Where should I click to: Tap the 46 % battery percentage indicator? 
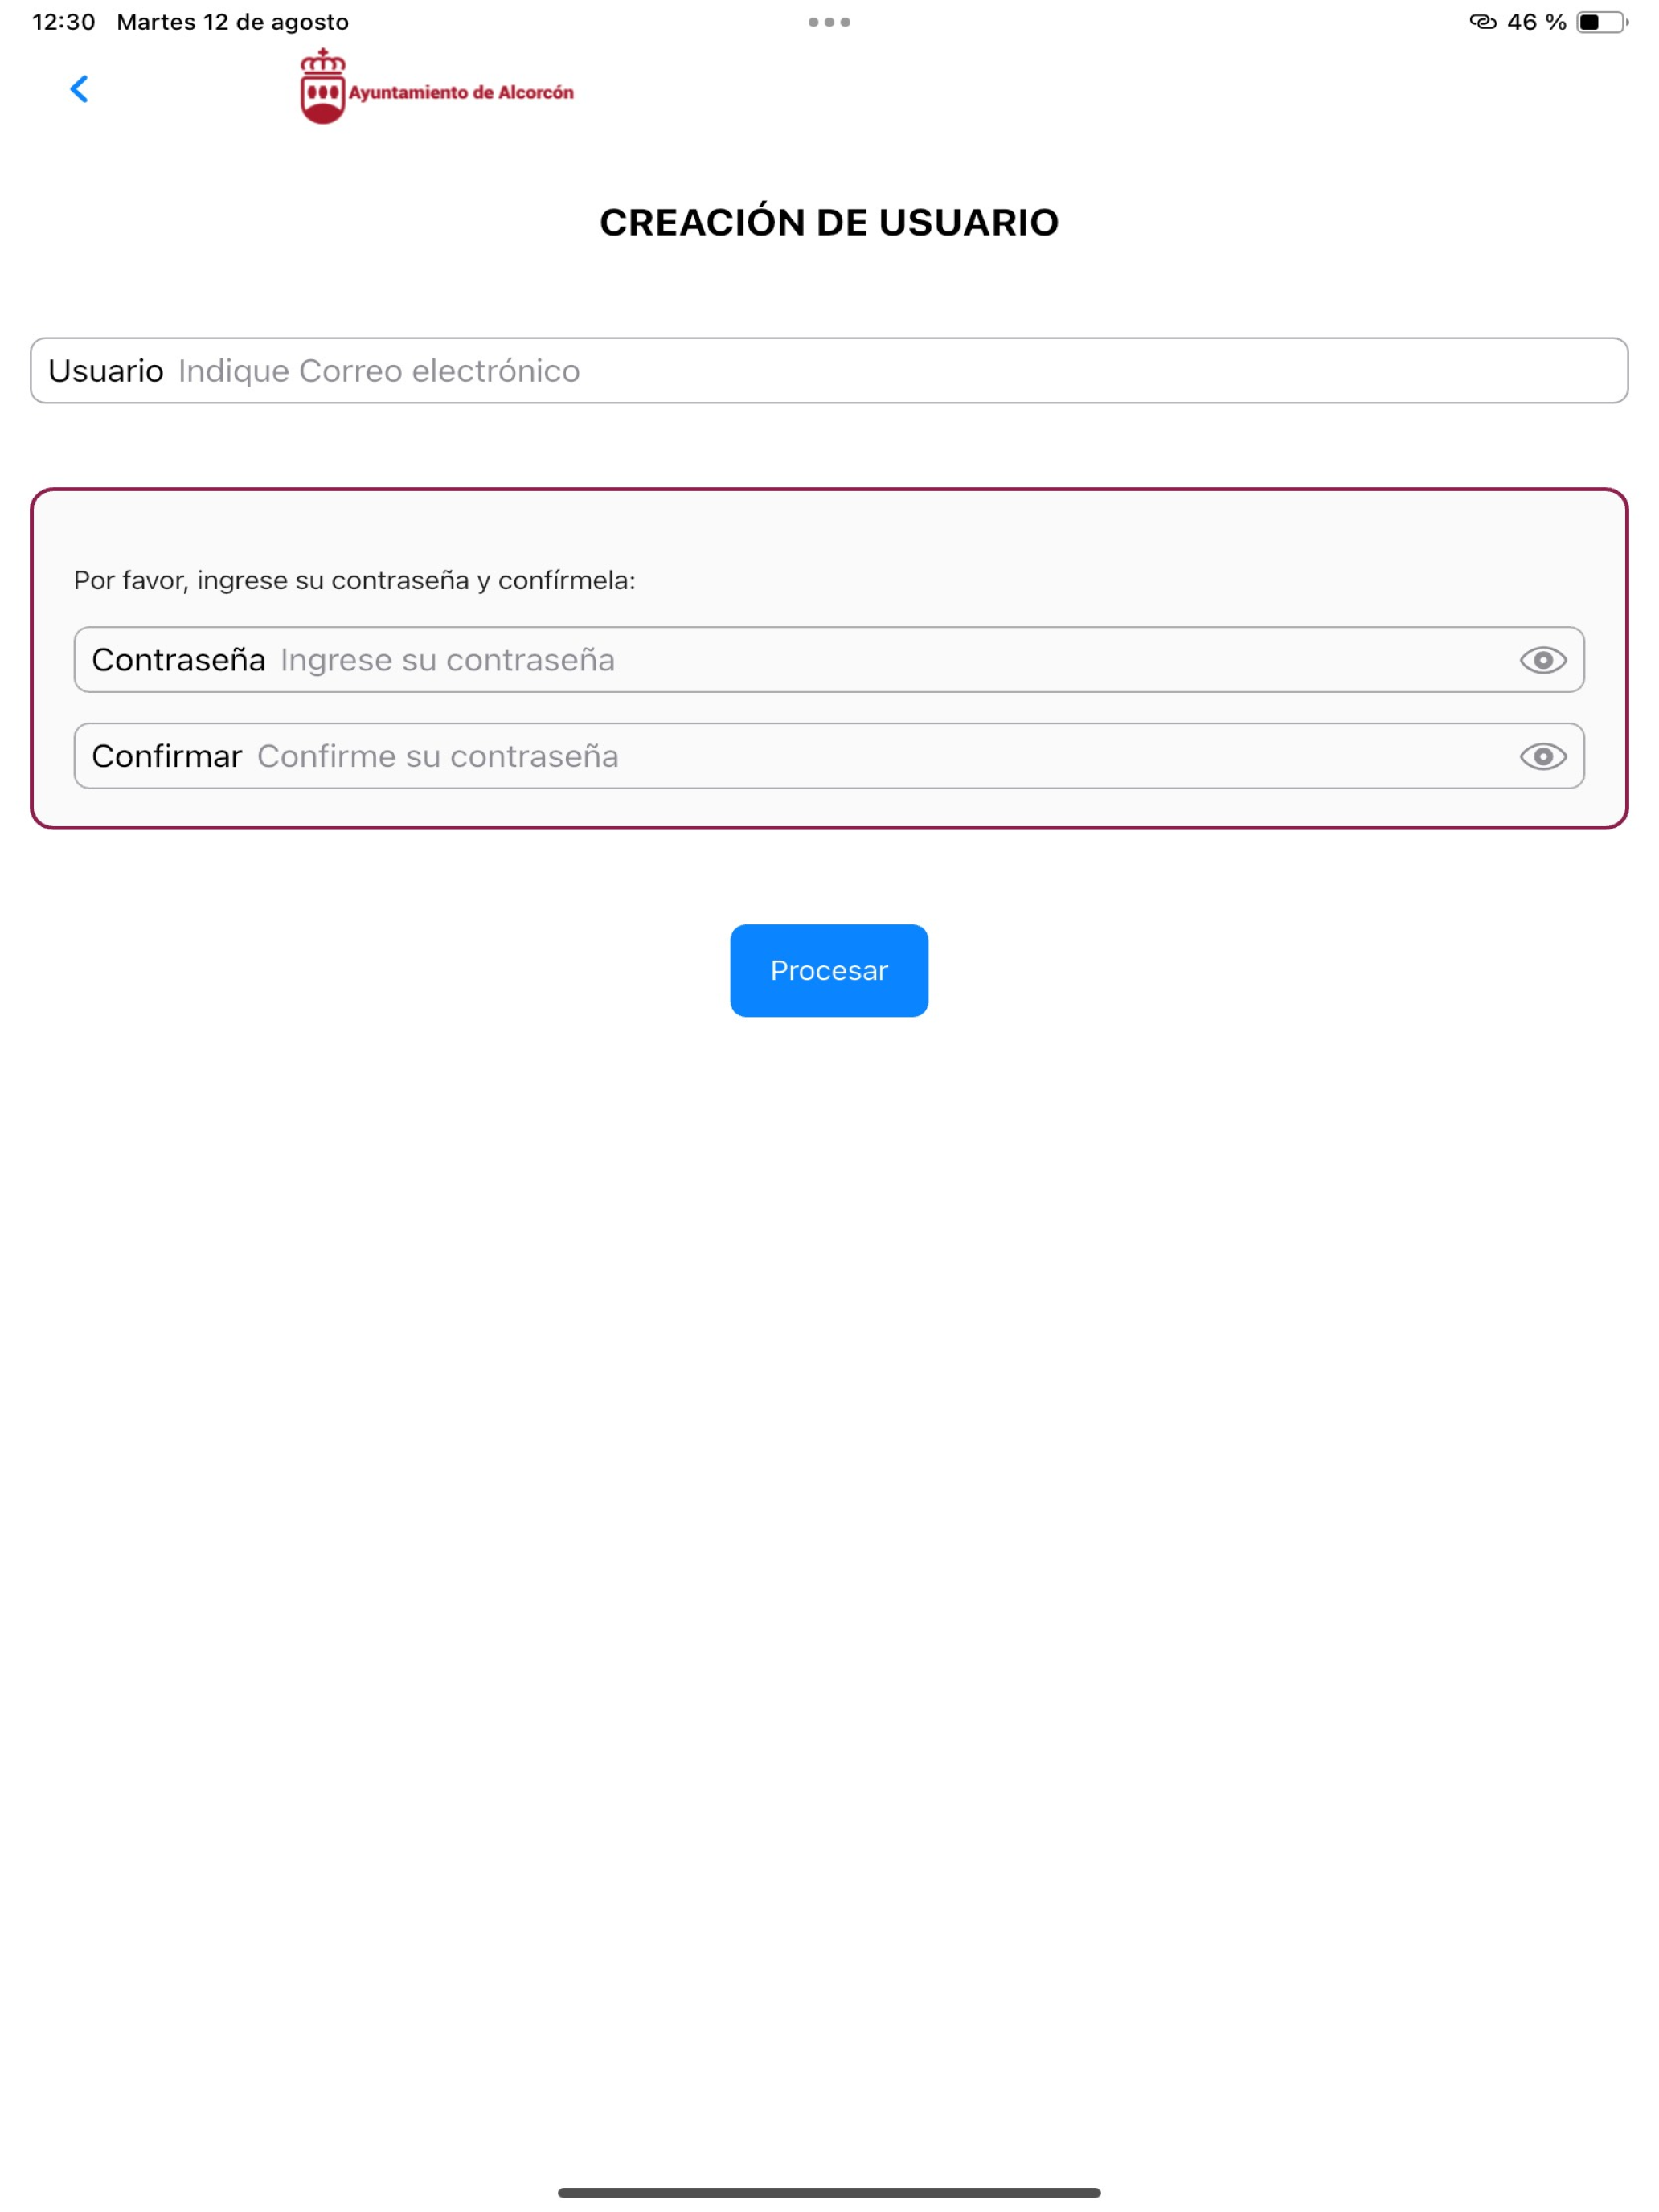(x=1536, y=22)
